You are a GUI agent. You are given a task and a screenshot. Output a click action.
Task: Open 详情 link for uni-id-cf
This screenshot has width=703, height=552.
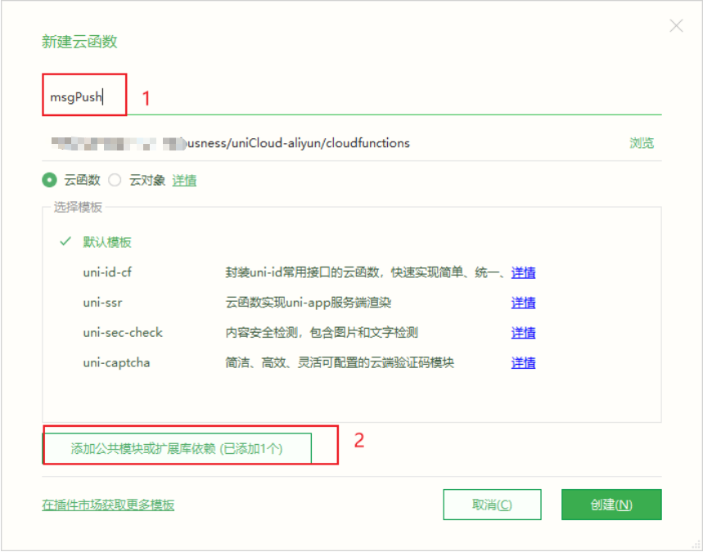click(x=523, y=272)
